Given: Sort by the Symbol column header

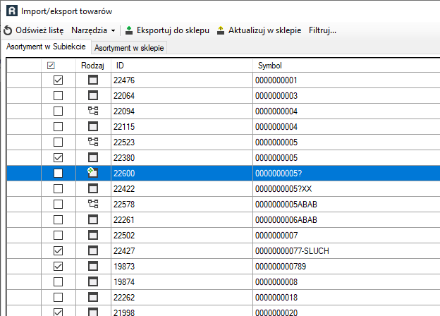Looking at the screenshot, I should (x=346, y=66).
